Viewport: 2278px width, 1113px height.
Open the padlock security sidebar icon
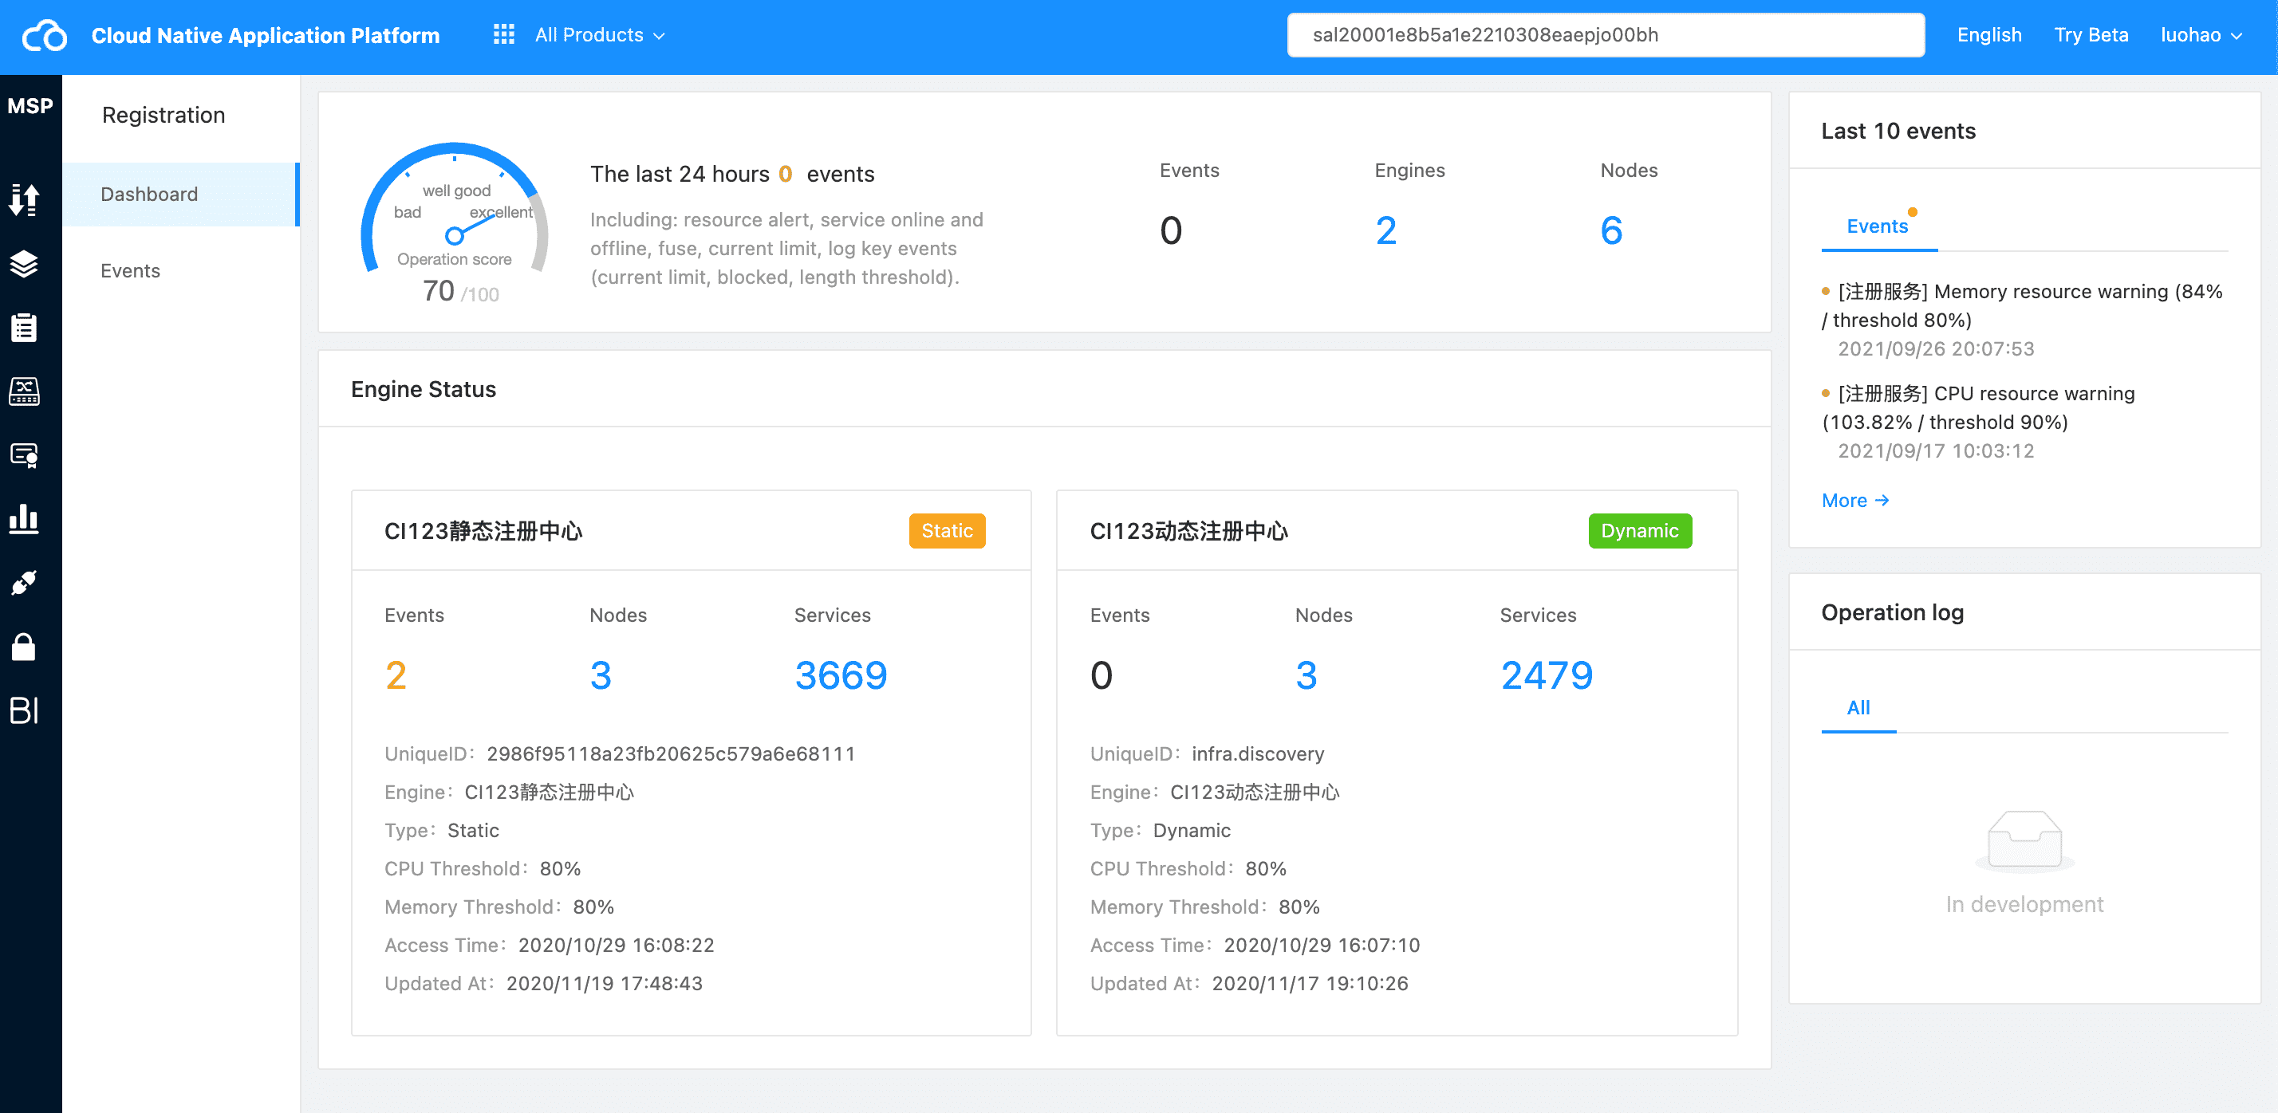tap(24, 647)
